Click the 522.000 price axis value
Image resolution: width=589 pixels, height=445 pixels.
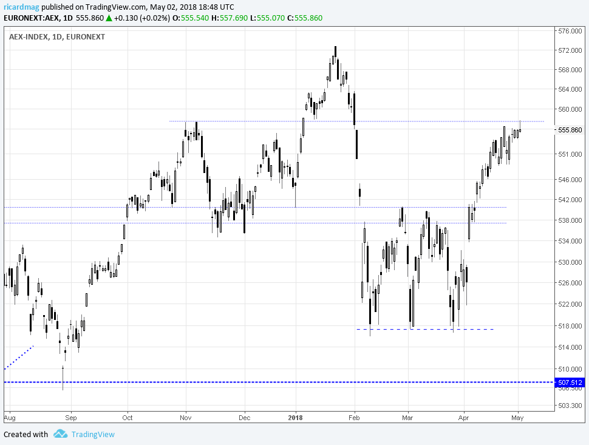pos(570,304)
